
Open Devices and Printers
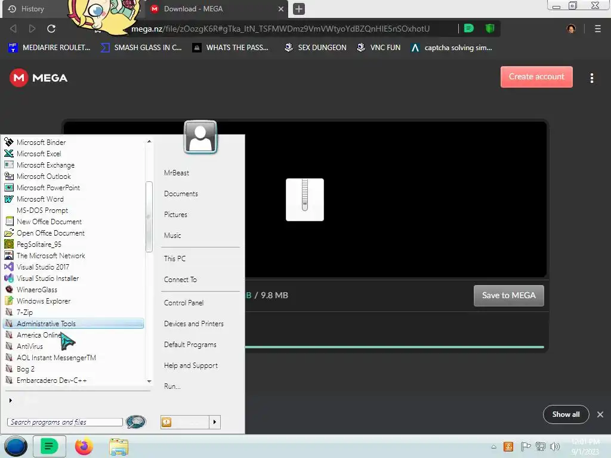coord(194,324)
